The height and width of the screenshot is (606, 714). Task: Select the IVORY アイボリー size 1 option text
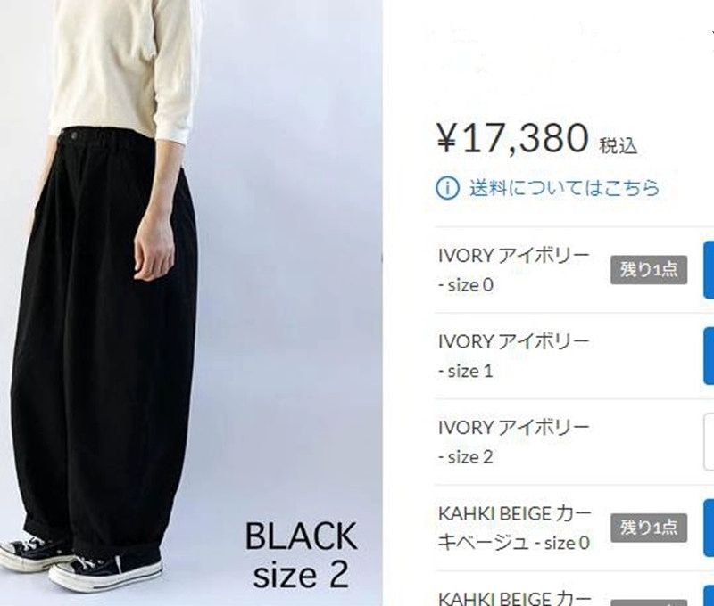pyautogui.click(x=514, y=356)
